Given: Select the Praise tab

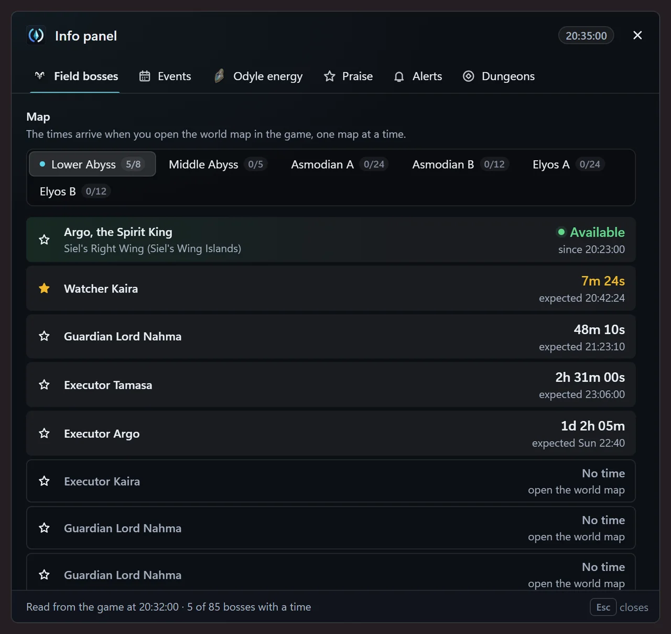Looking at the screenshot, I should pos(348,76).
